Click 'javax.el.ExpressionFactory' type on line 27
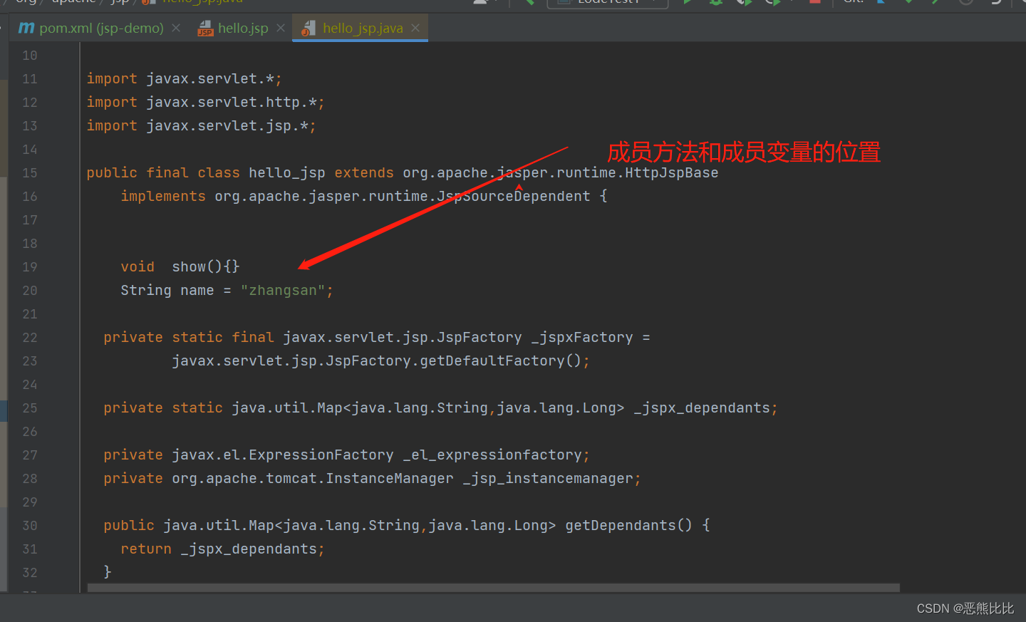Image resolution: width=1026 pixels, height=622 pixels. pyautogui.click(x=283, y=455)
